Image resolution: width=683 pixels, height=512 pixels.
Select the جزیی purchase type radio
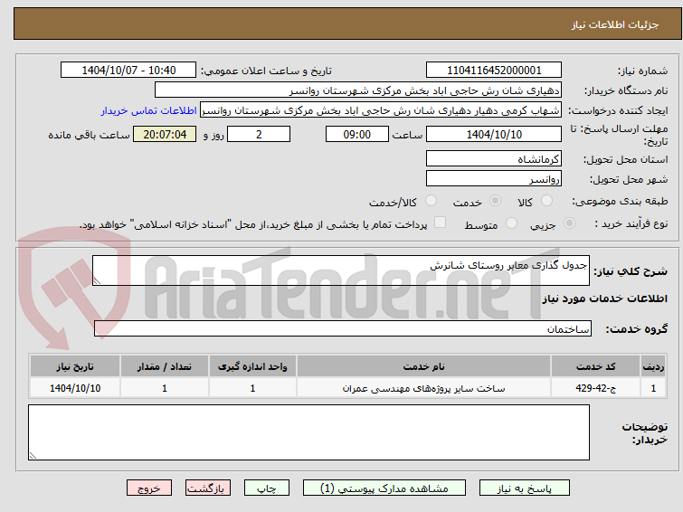569,223
